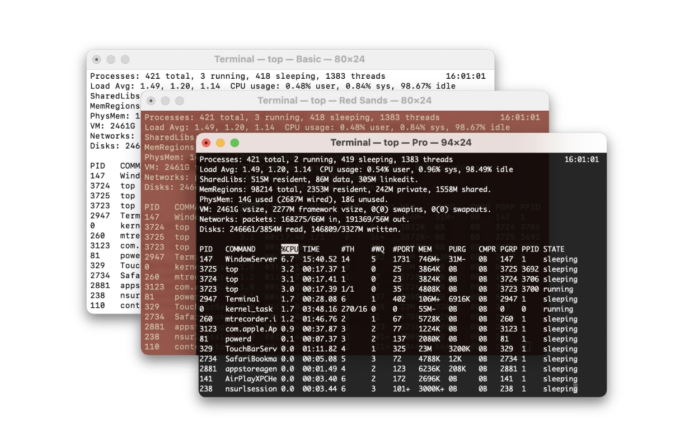This screenshot has width=694, height=447.
Task: Click kernel_task's thread count 270/16
Action: click(x=354, y=309)
